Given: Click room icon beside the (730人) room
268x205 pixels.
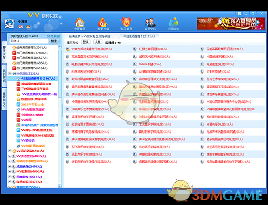Looking at the screenshot, I should pos(135,49).
